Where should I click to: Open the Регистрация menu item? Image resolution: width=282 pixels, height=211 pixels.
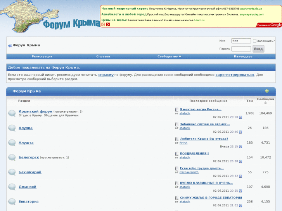click(42, 57)
